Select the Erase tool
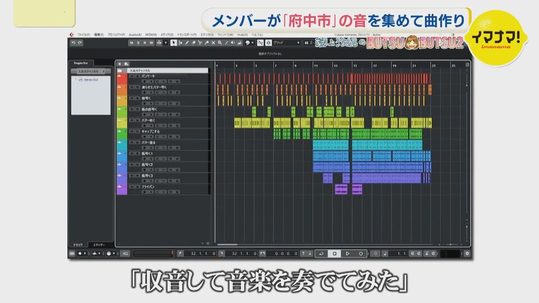This screenshot has width=539, height=303. tap(193, 43)
